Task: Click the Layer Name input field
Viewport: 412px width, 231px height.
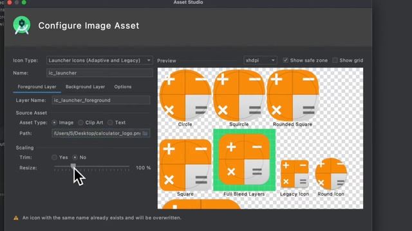Action: click(101, 100)
